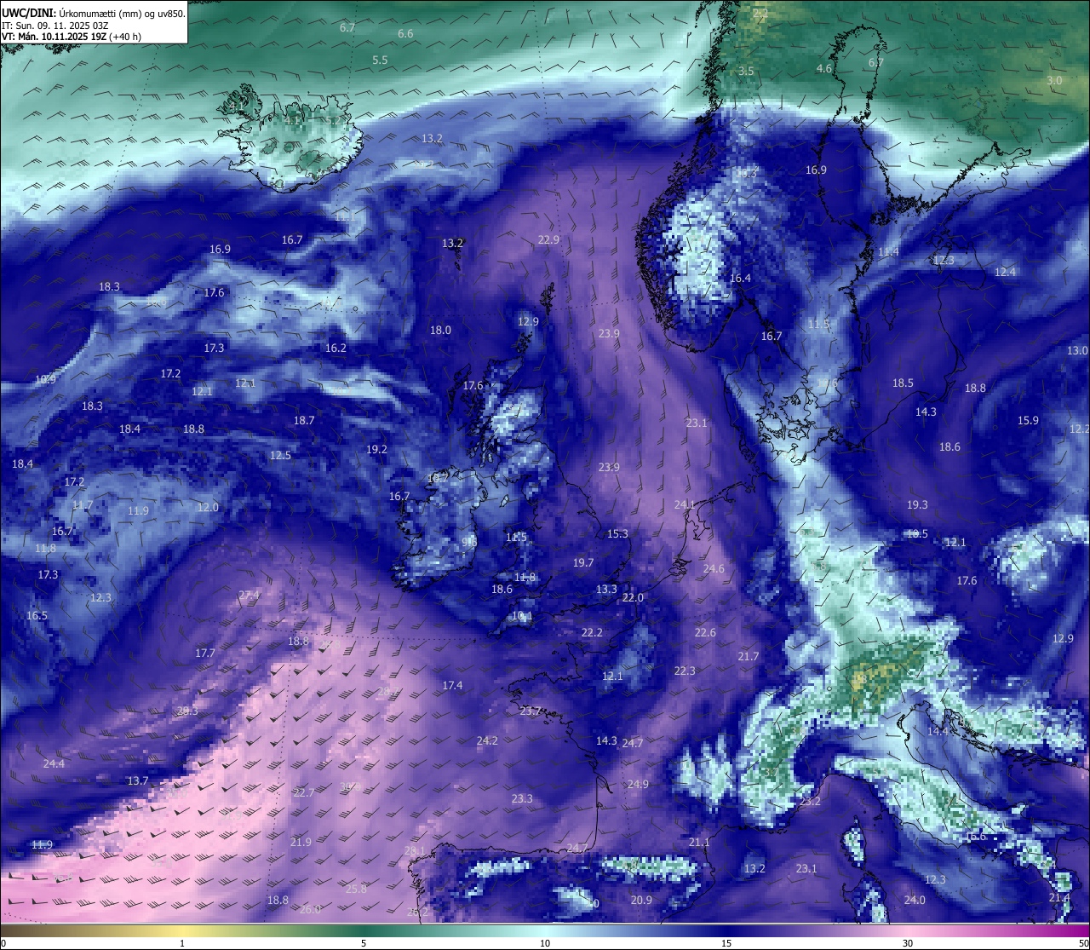Image resolution: width=1090 pixels, height=950 pixels.
Task: Click the map value 16.5
Action: (37, 615)
